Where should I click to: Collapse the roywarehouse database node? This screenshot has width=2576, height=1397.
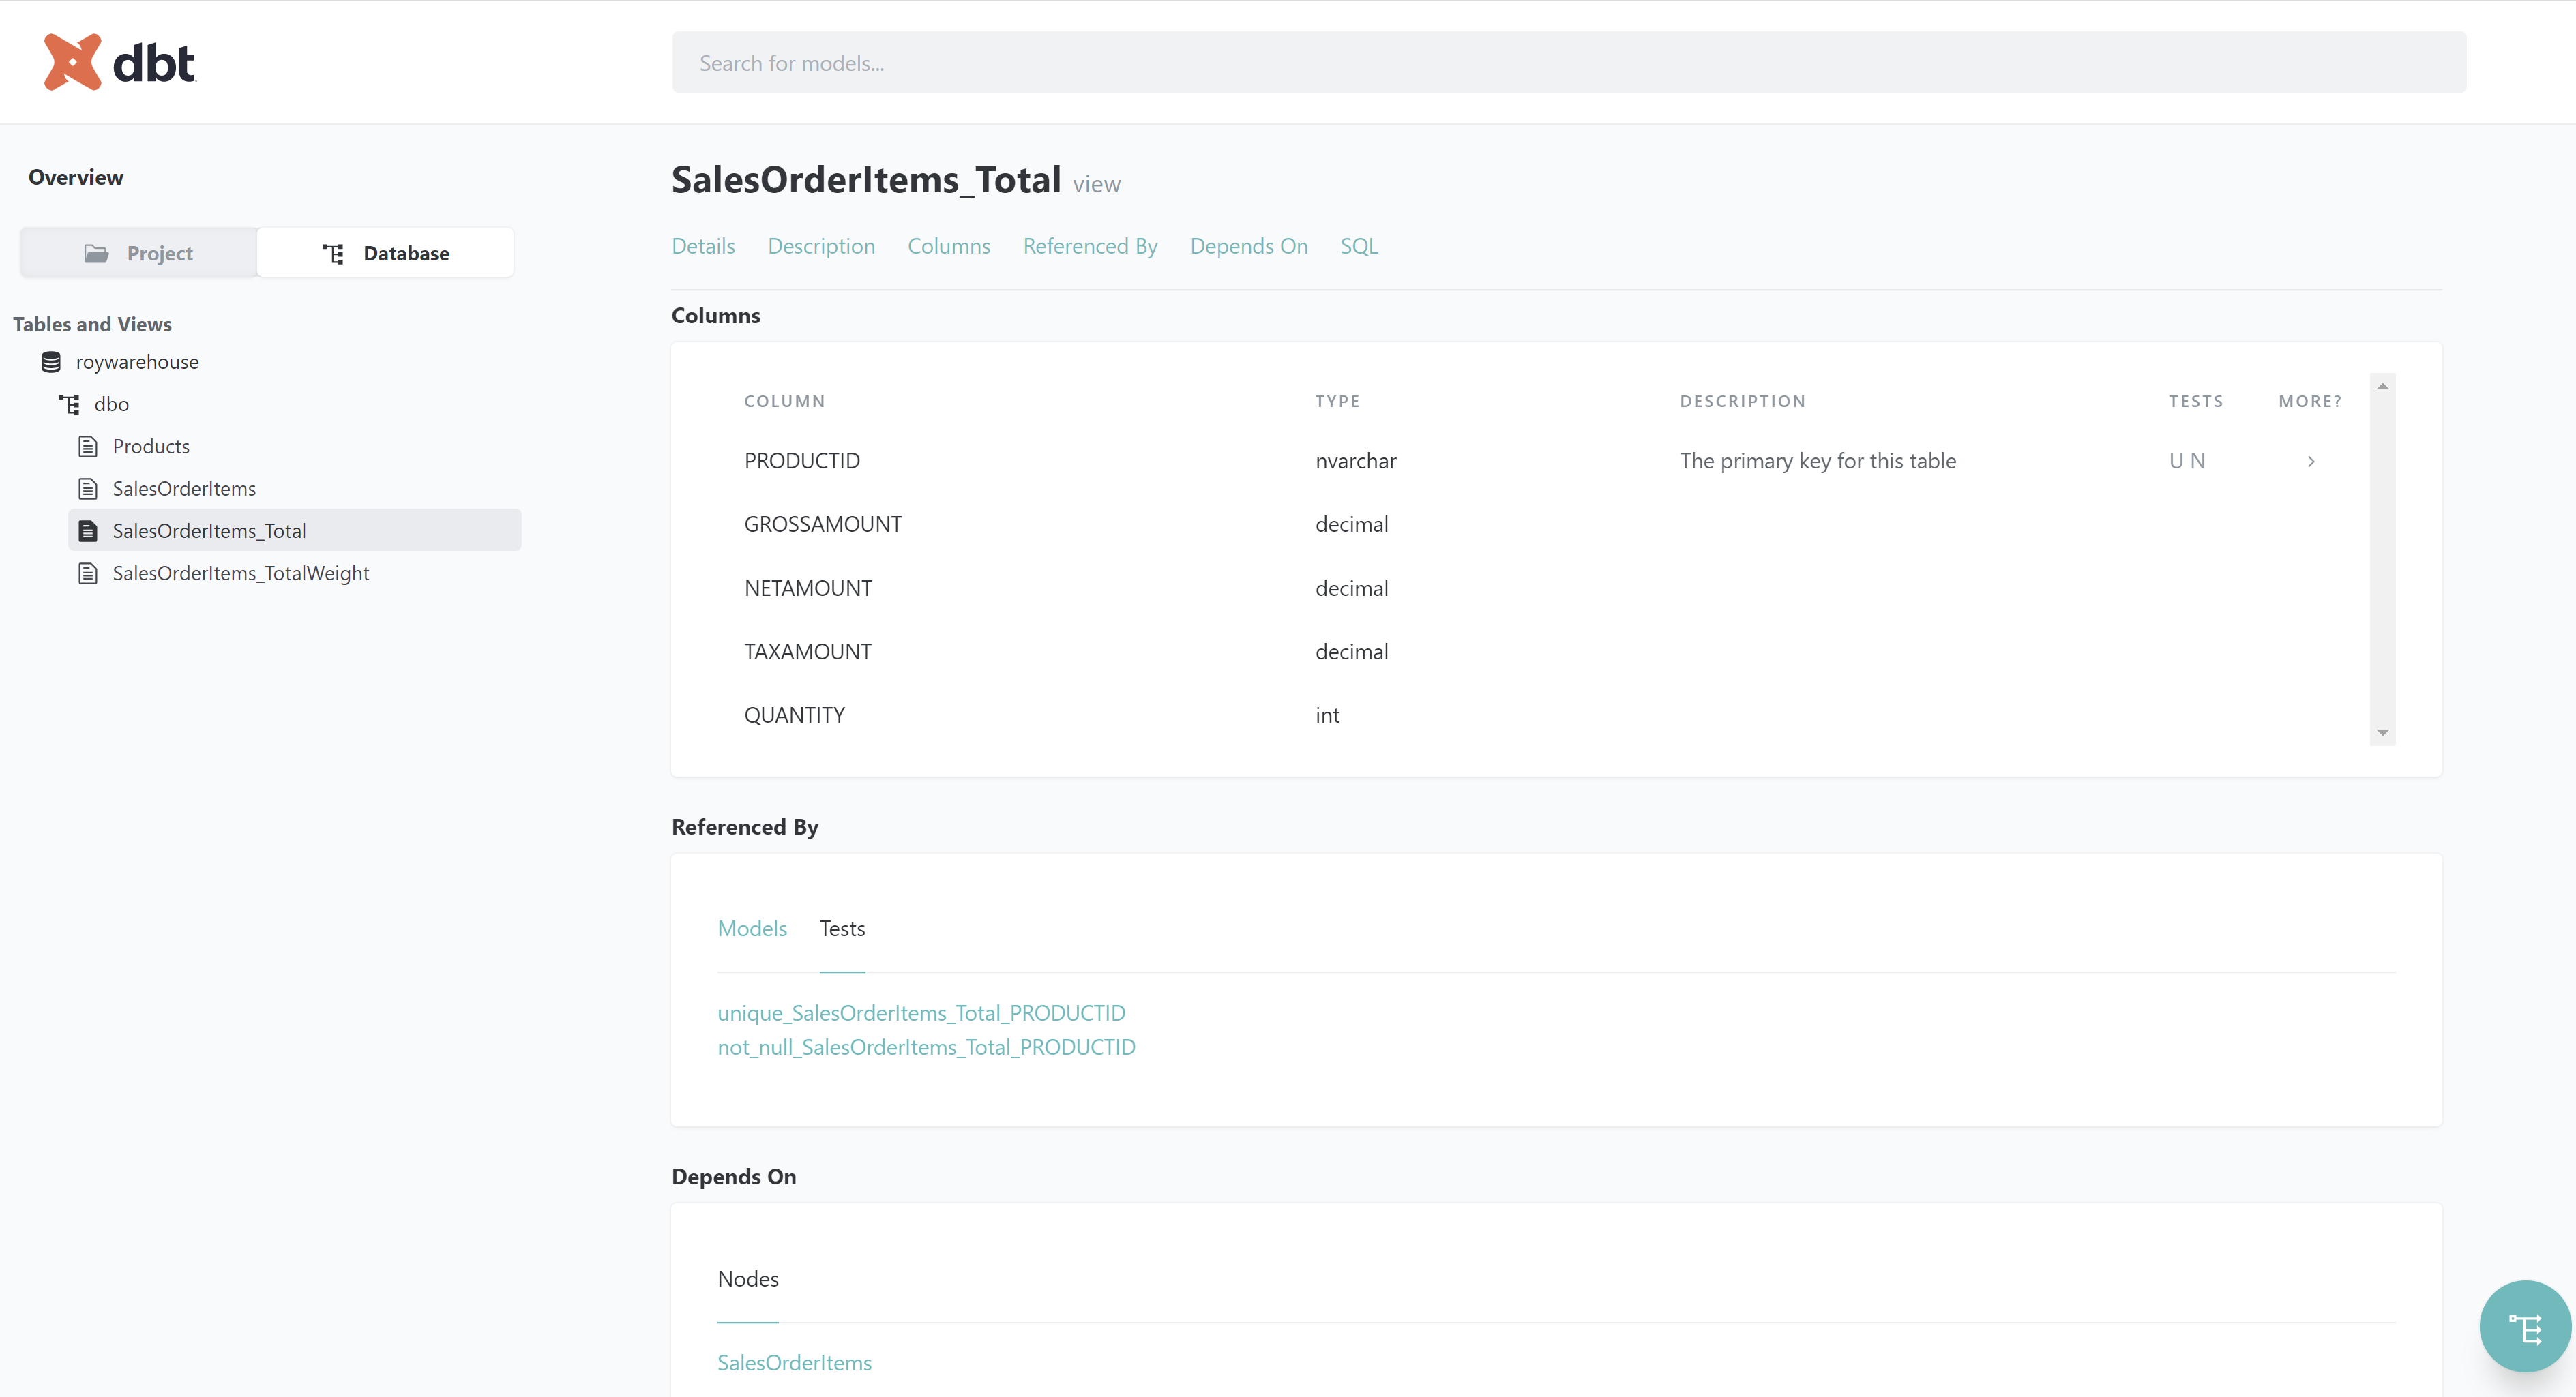coord(137,361)
